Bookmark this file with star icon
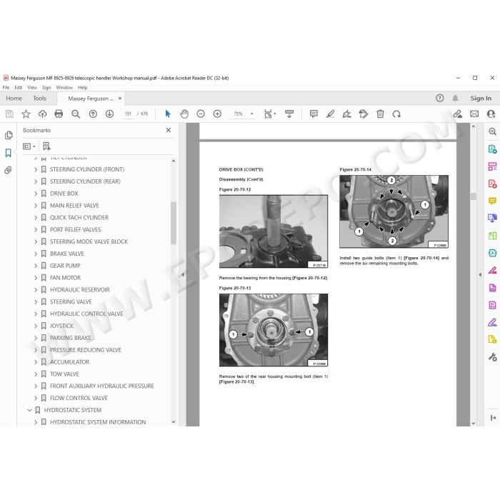Viewport: 500px width, 500px height. pyautogui.click(x=26, y=114)
